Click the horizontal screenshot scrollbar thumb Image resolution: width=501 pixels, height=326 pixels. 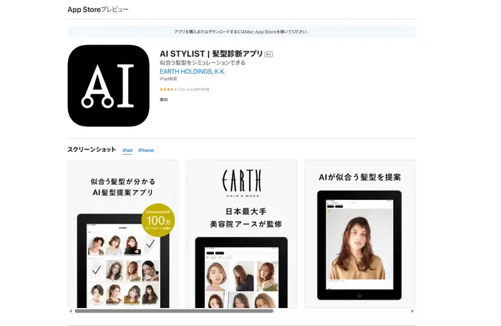click(174, 311)
